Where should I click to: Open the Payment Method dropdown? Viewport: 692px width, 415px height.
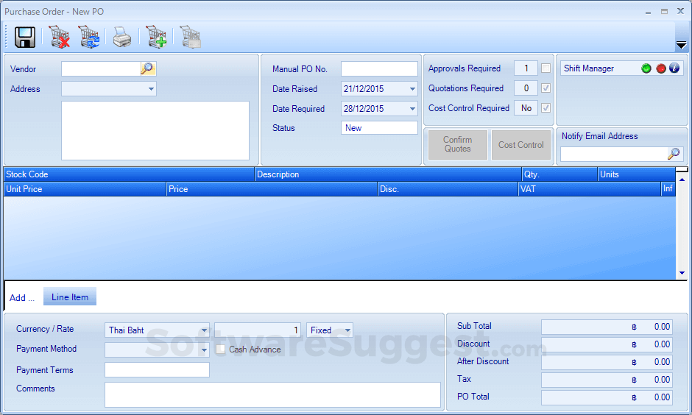pos(204,350)
